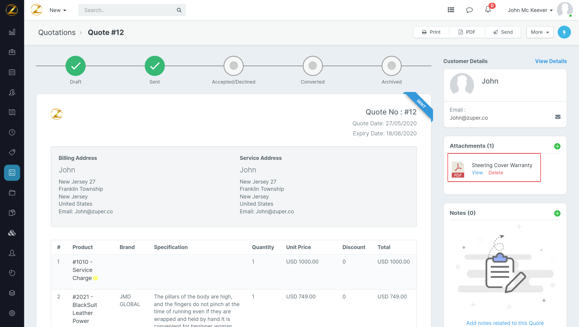Click the notifications bell icon
Viewport: 579px width, 327px height.
[488, 10]
